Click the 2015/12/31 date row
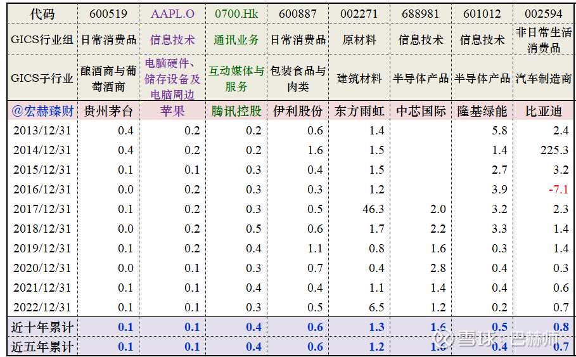 tap(42, 170)
